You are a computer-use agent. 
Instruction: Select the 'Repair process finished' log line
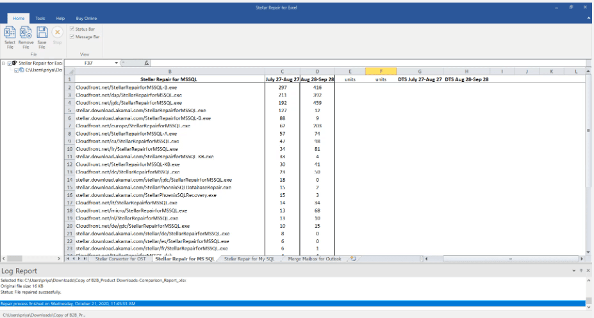[292, 304]
